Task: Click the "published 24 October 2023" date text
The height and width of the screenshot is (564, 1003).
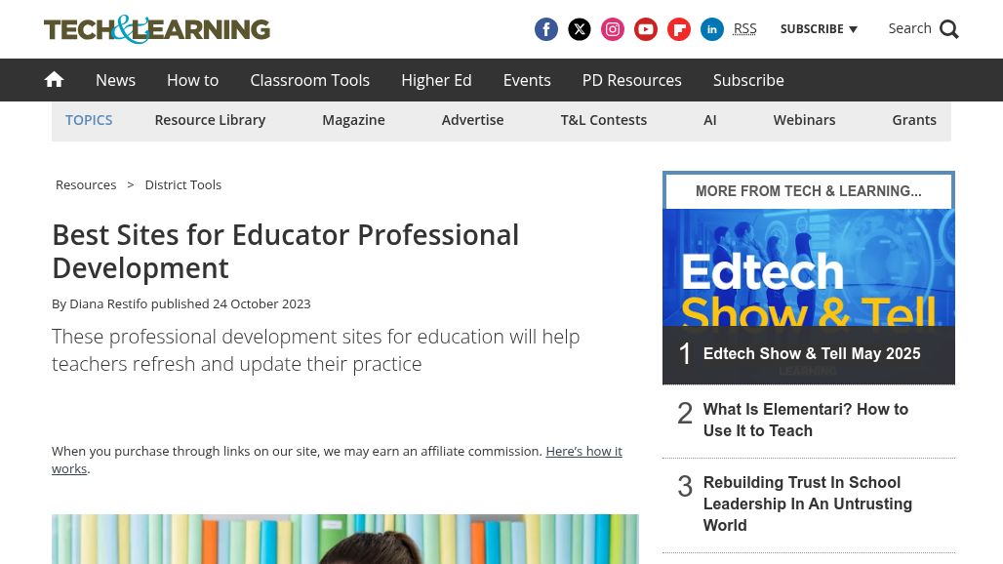Action: point(231,303)
